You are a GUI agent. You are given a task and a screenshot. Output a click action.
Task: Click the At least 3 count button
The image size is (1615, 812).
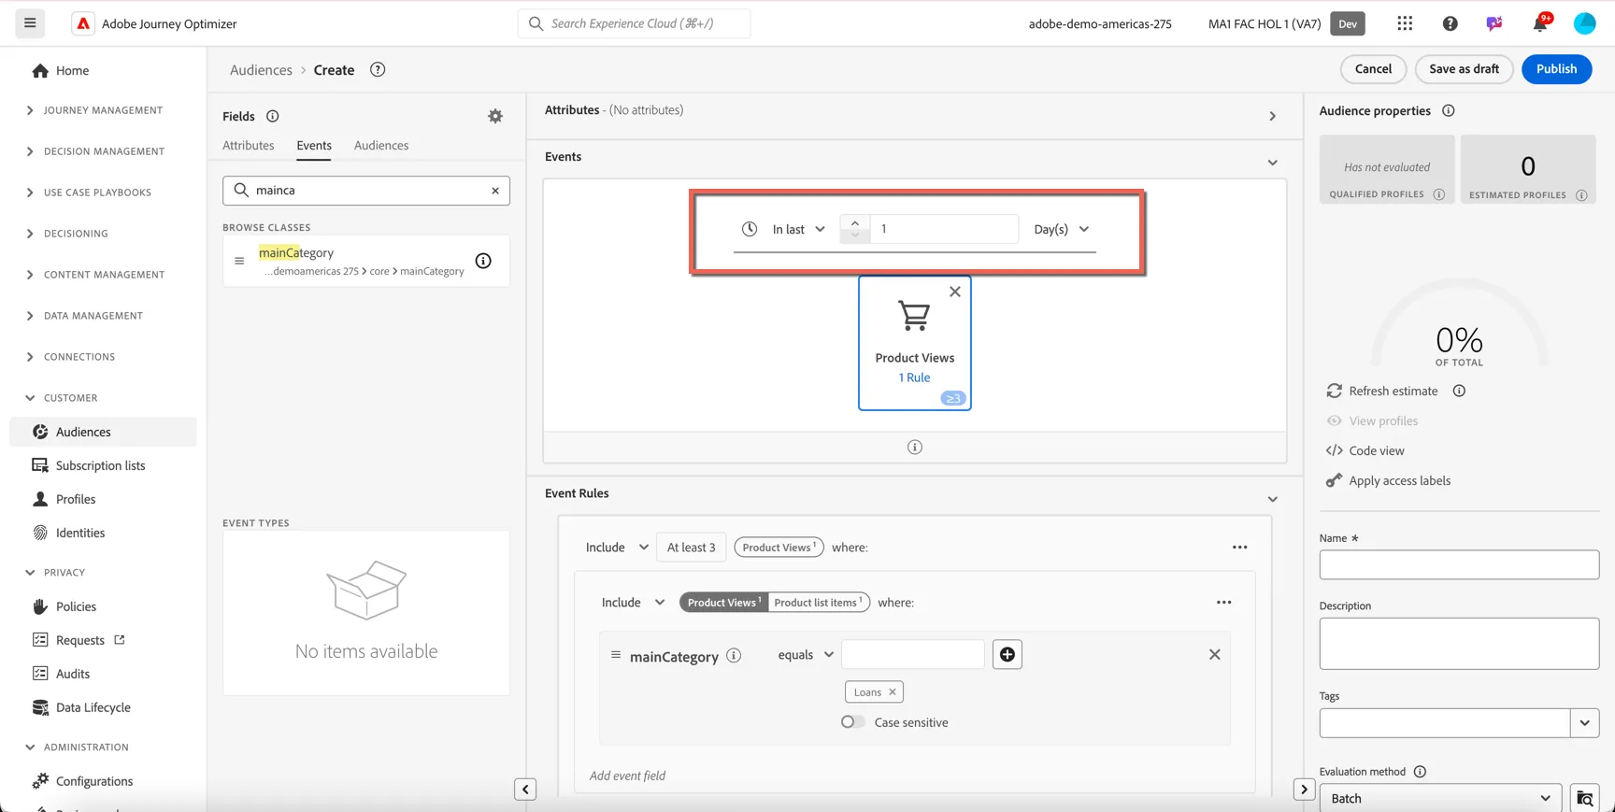point(691,548)
